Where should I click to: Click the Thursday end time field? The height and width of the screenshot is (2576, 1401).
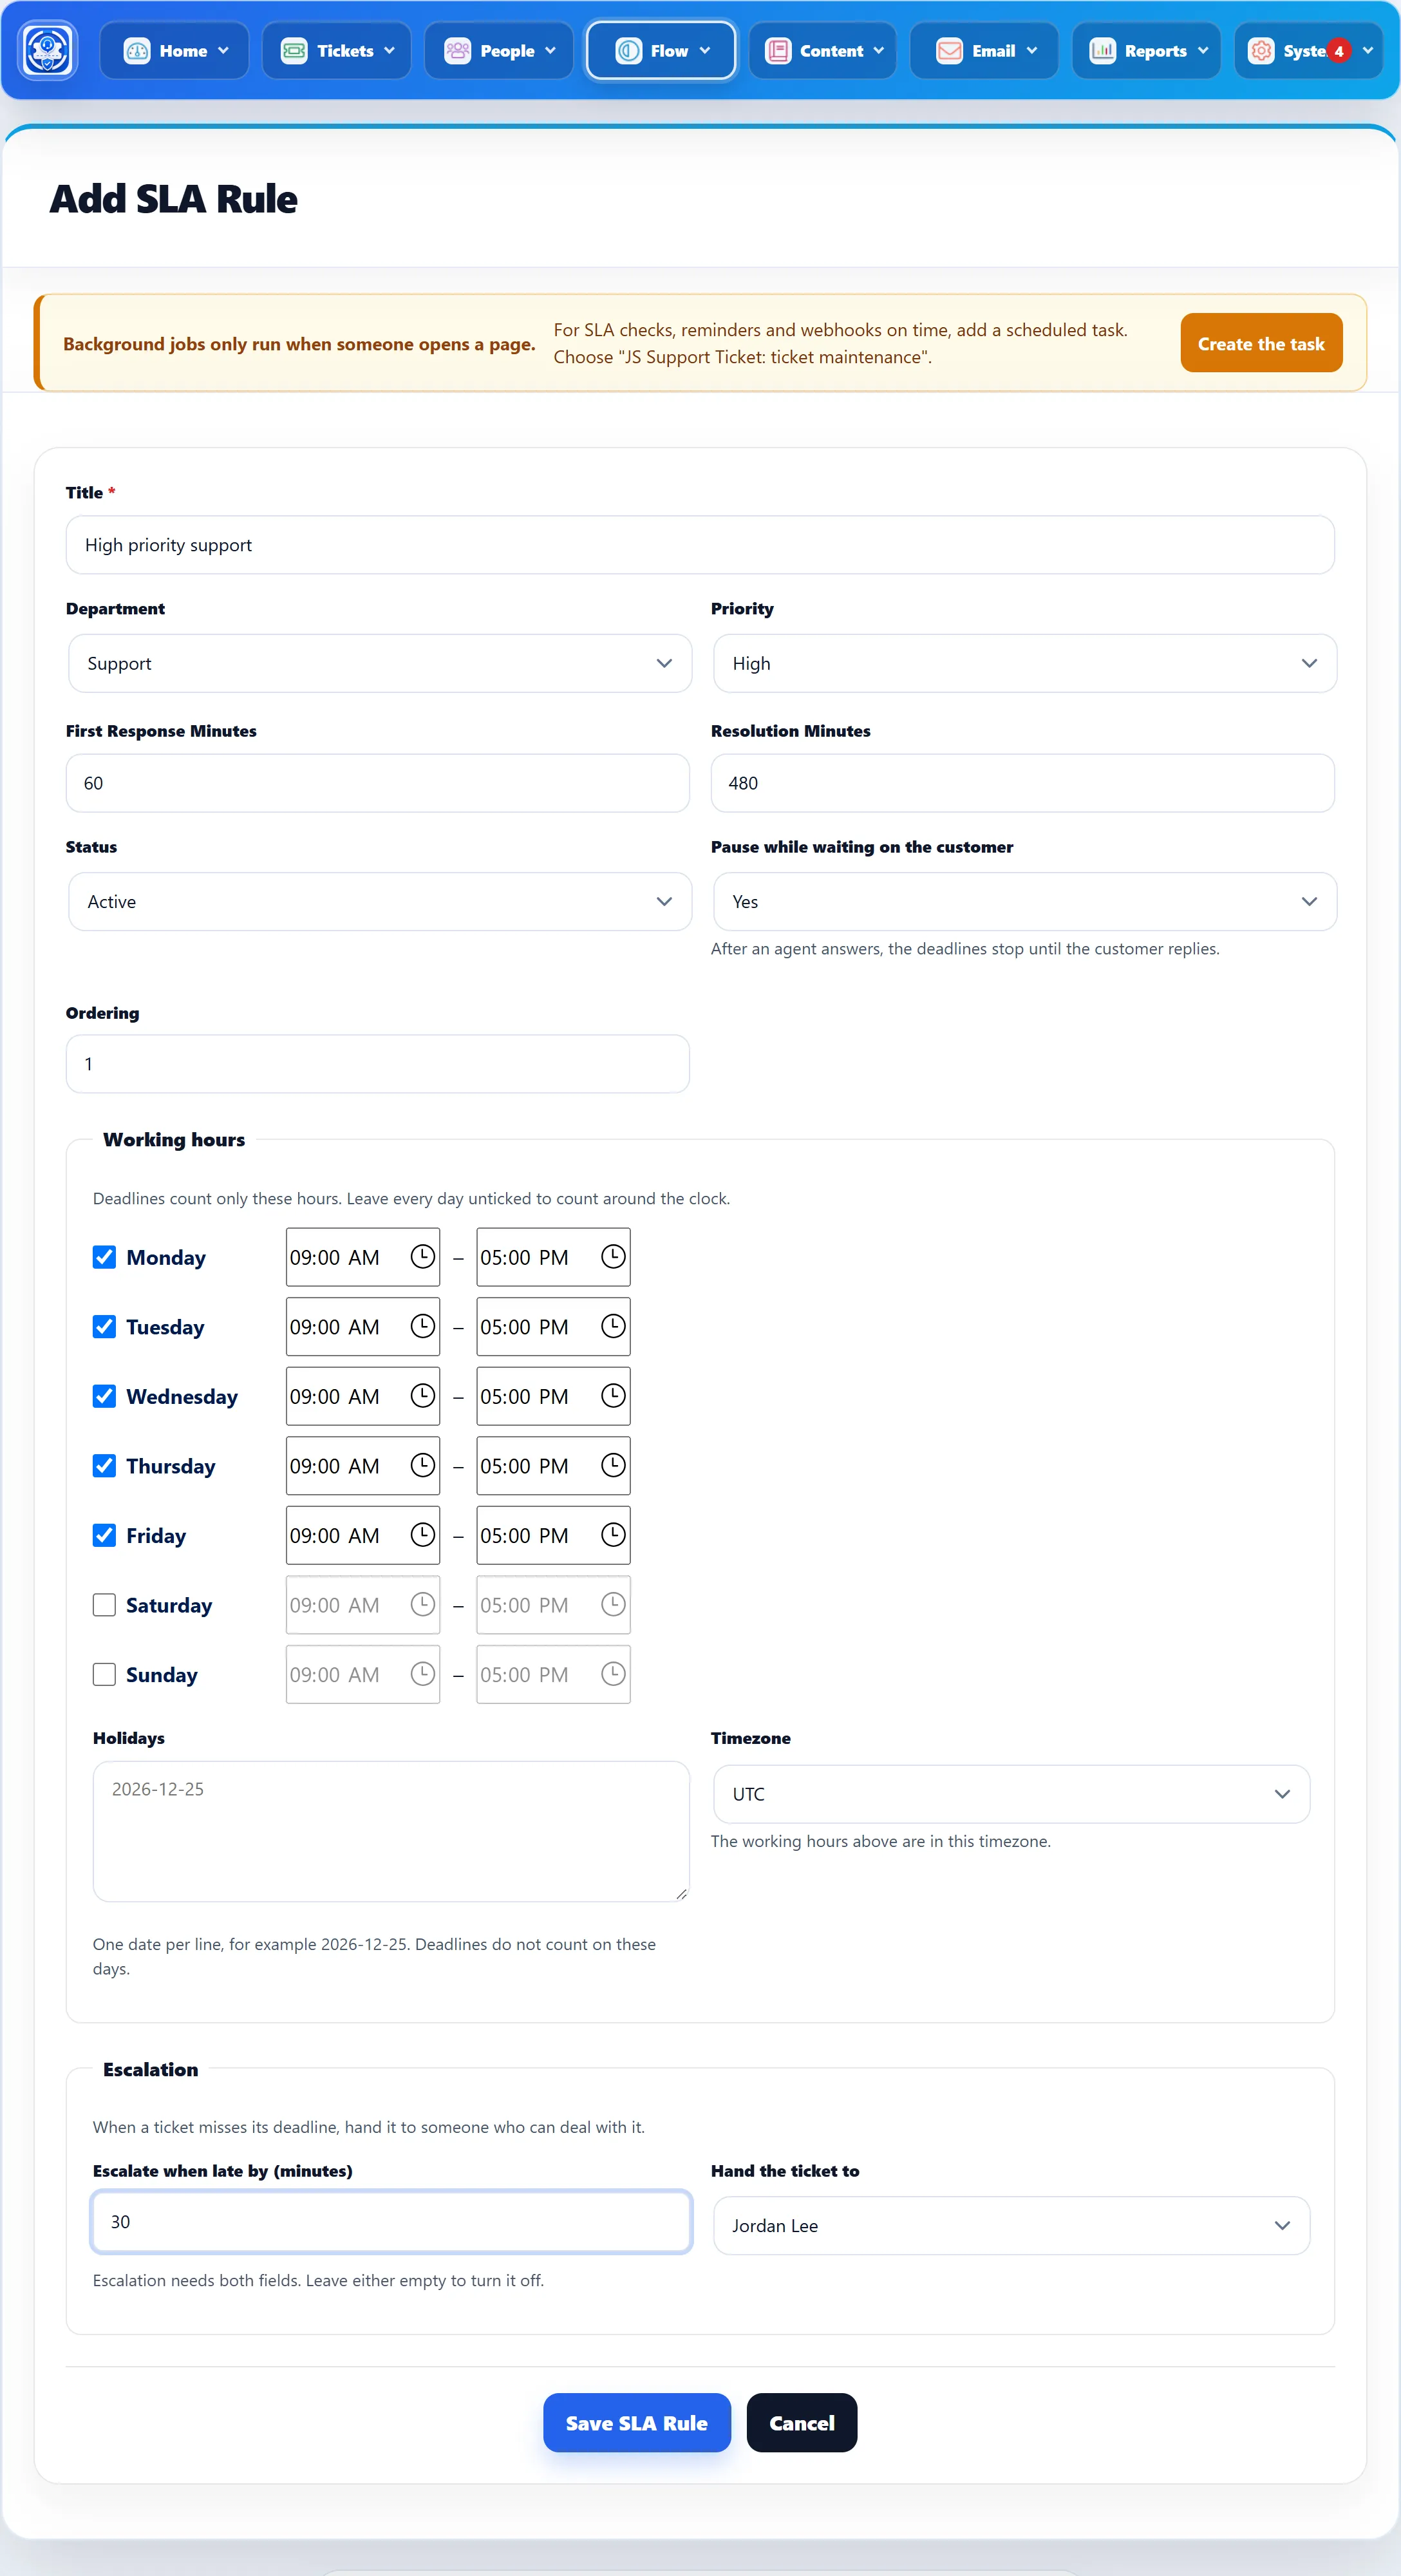tap(553, 1465)
